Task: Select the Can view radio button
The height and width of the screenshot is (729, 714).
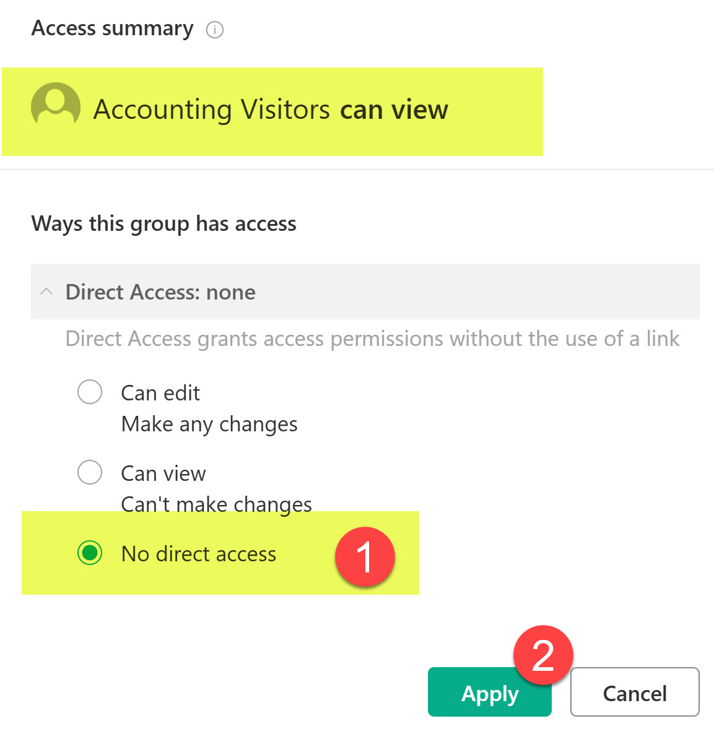Action: [x=90, y=472]
